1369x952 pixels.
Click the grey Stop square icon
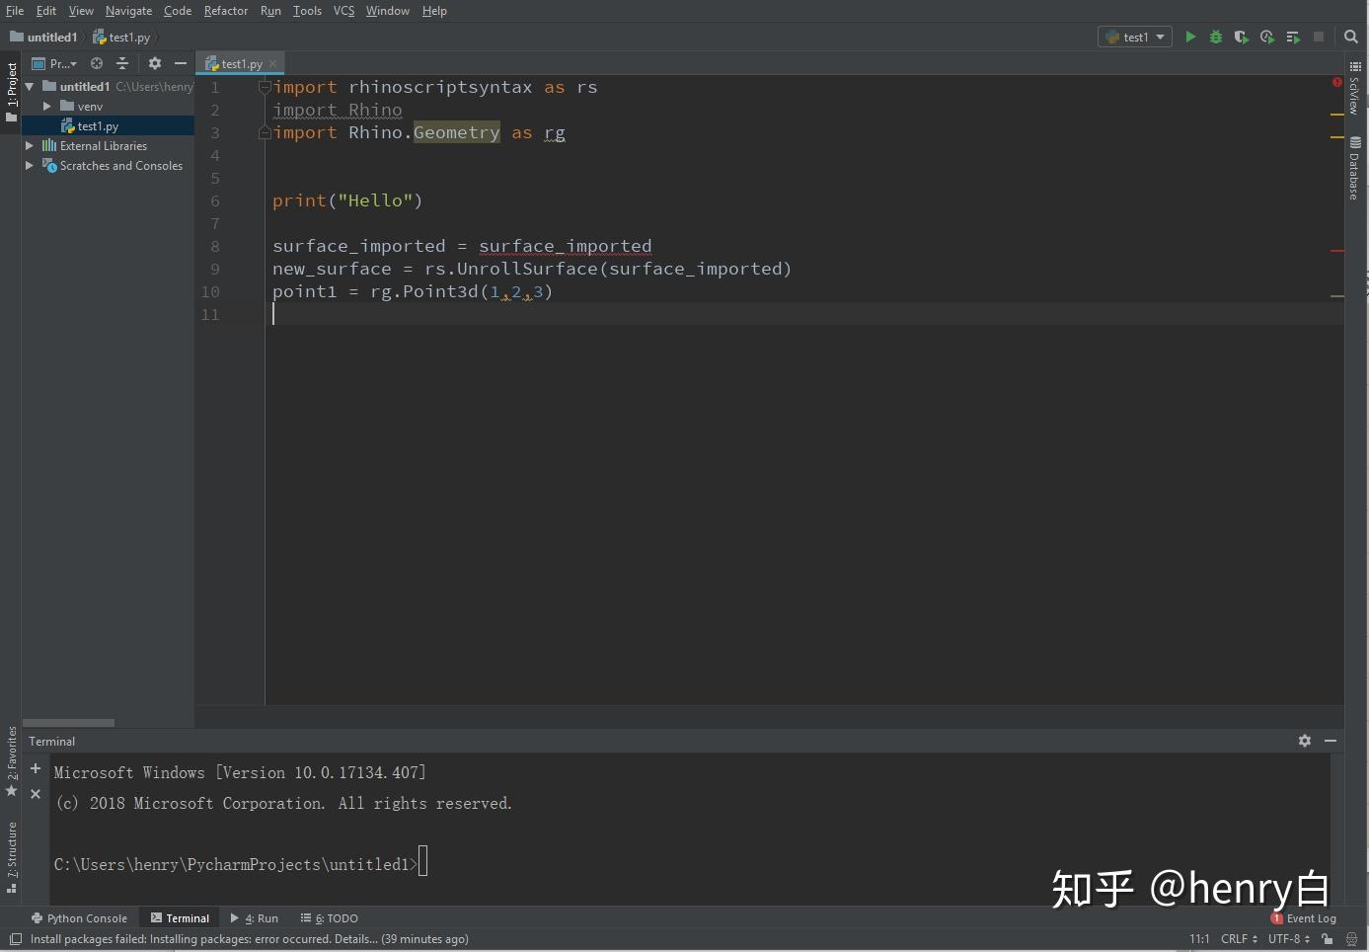coord(1319,37)
